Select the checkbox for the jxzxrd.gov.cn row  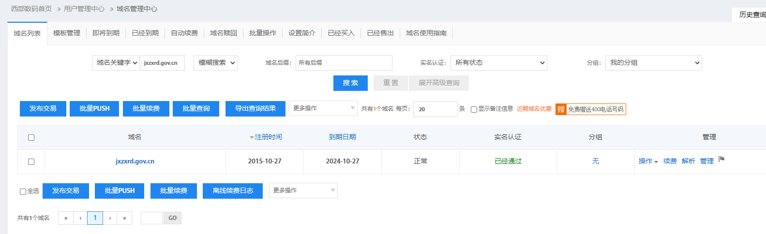(31, 162)
